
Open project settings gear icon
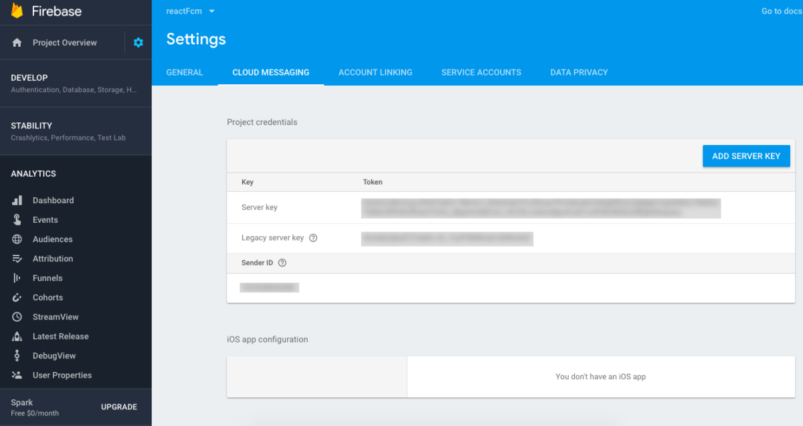pyautogui.click(x=139, y=43)
